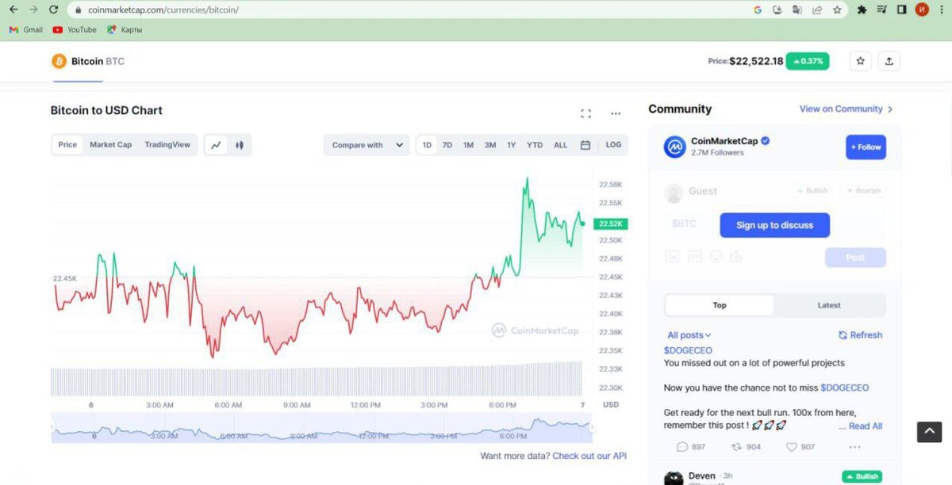This screenshot has height=485, width=952.
Task: Click the chart range navigator slider
Action: [x=321, y=428]
